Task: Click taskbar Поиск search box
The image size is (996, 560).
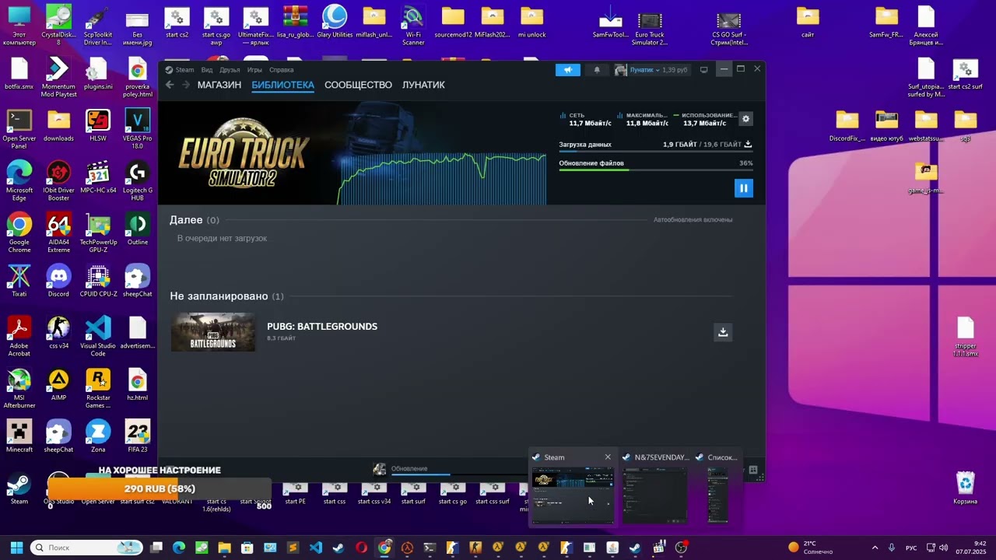Action: pyautogui.click(x=86, y=548)
